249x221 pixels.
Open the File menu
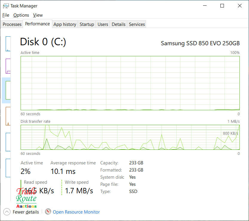pos(6,15)
